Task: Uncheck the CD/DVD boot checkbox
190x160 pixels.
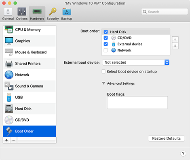Action: 106,38
